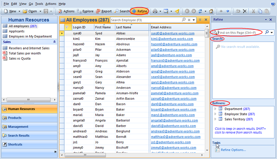Click the Copy icon

[x=260, y=11]
